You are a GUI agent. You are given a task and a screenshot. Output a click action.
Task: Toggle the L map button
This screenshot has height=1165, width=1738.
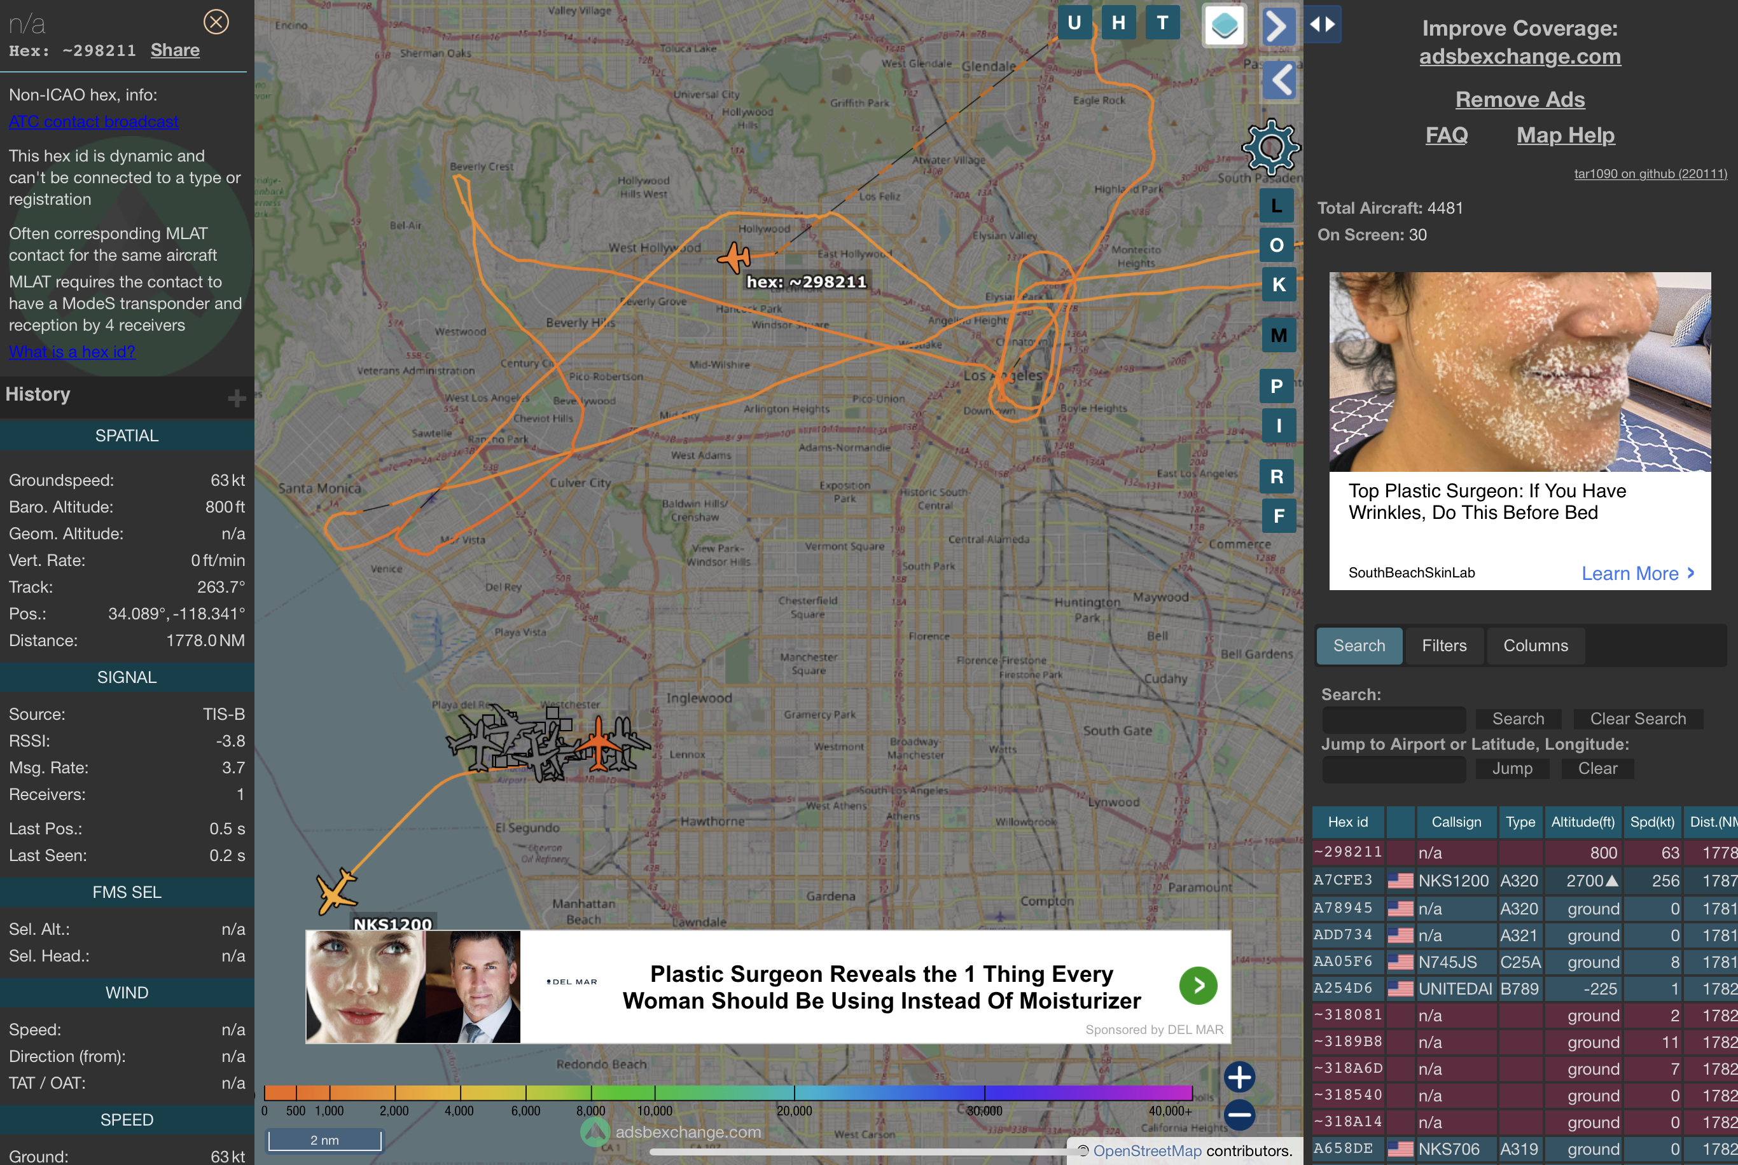[x=1277, y=206]
